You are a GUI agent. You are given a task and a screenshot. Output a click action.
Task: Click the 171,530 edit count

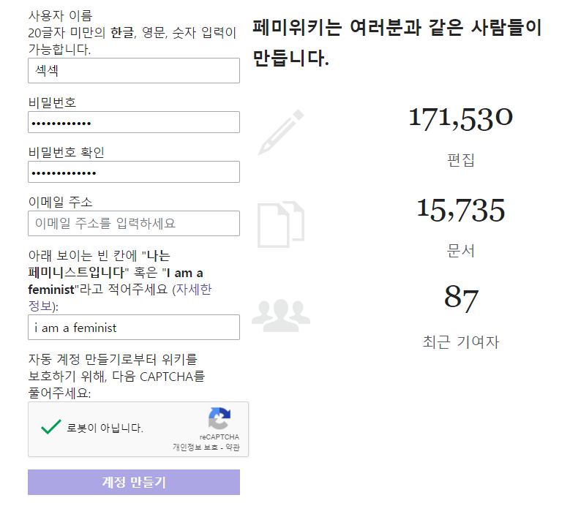click(460, 118)
